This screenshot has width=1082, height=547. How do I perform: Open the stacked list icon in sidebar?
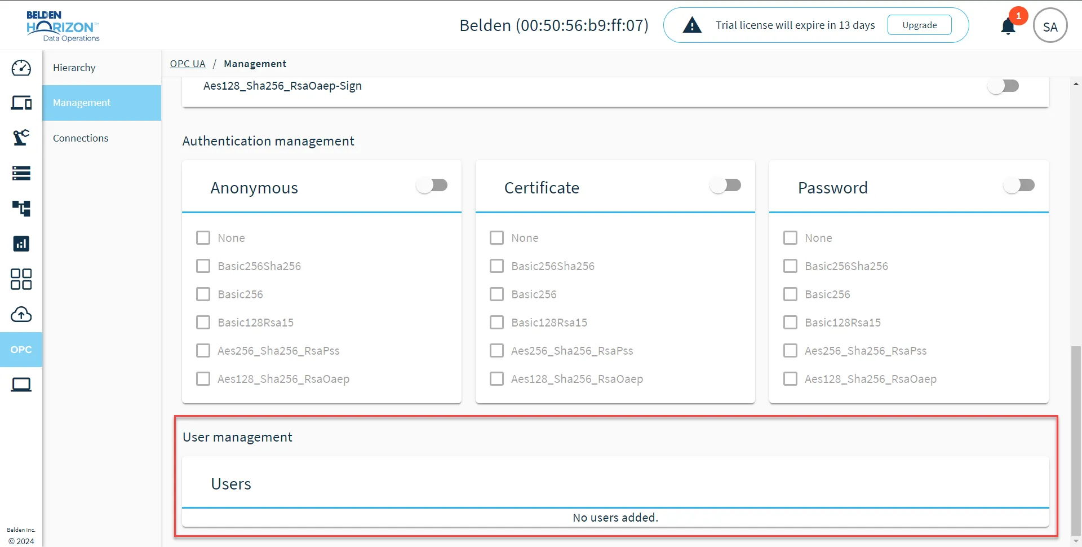point(21,173)
